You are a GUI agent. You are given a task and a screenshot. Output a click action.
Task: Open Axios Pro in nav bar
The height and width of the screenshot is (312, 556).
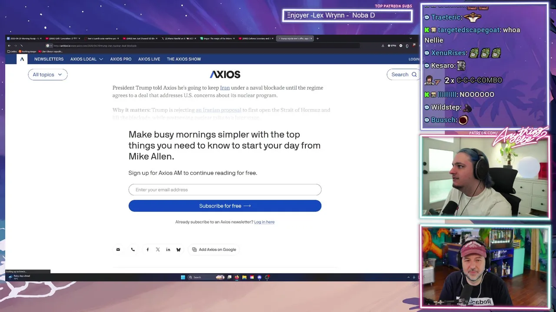121,59
